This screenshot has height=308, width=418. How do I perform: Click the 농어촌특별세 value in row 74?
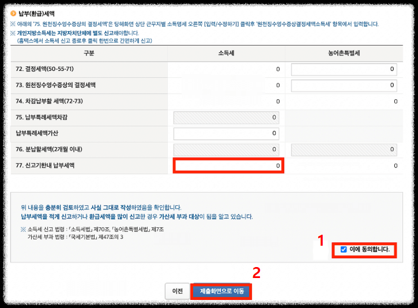(396, 102)
